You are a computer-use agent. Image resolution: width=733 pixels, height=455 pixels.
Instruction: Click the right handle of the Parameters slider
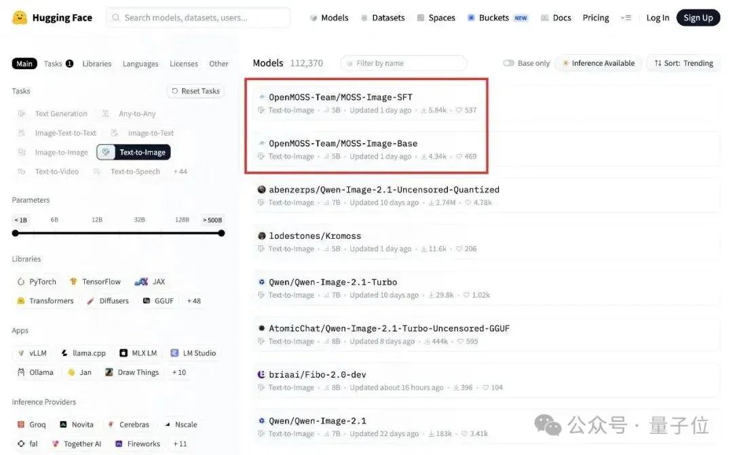(x=221, y=233)
